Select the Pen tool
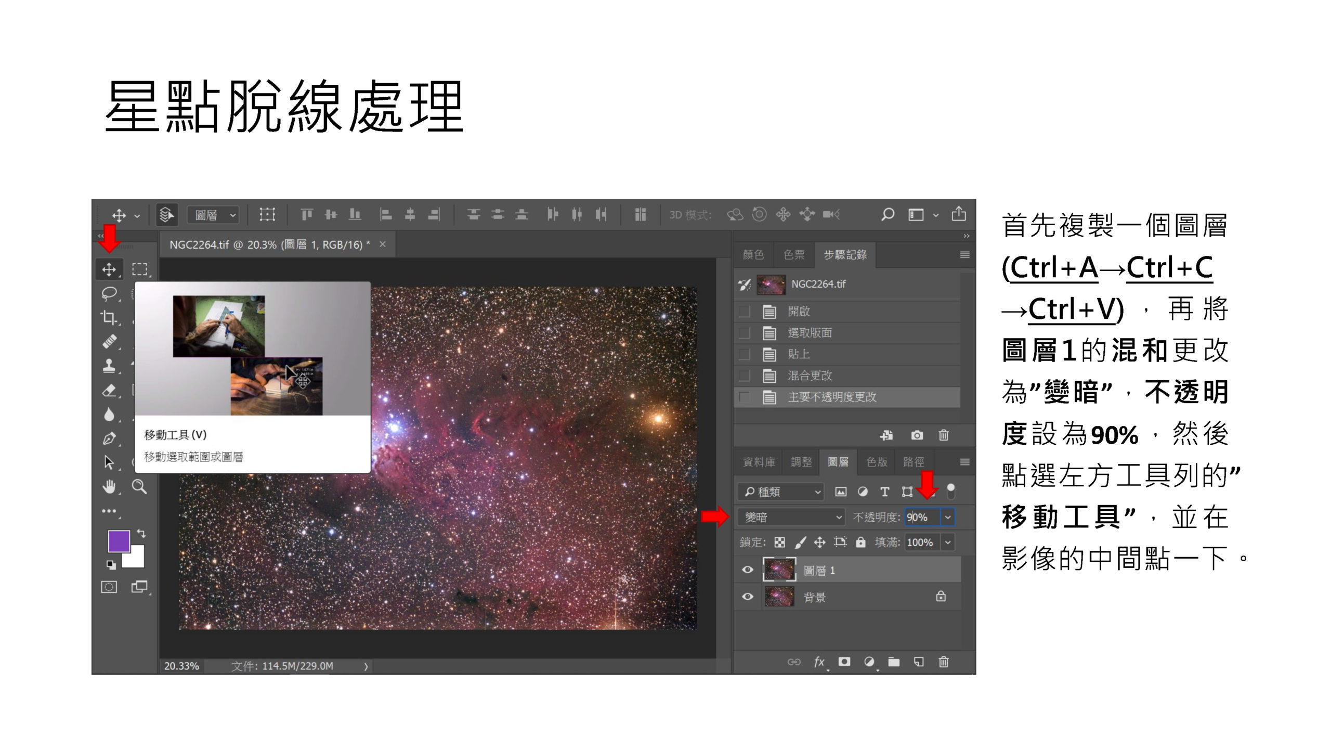Screen dimensions: 1331x749 click(109, 438)
